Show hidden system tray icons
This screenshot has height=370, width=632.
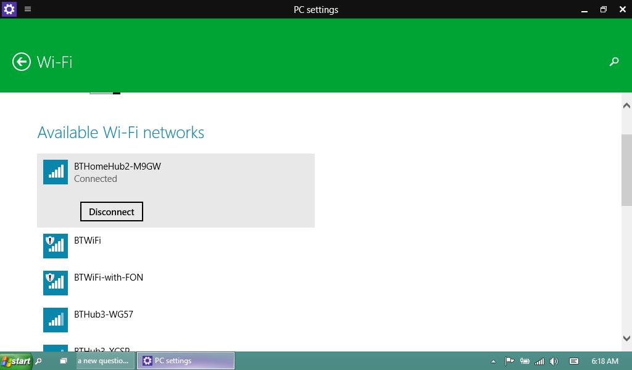click(493, 361)
